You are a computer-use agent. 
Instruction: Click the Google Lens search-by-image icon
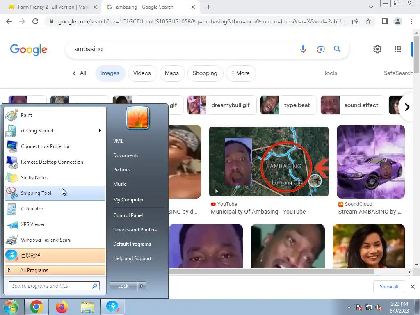tap(321, 49)
